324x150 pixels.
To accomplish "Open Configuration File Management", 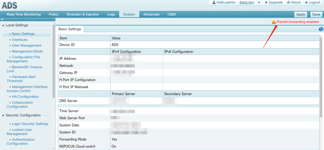I will 23,59.
